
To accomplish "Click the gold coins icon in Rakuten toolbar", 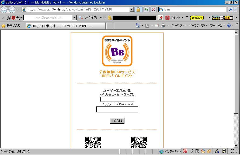I will (x=110, y=18).
